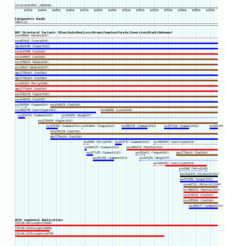The width and height of the screenshot is (225, 246).
Task: Select nsv984275 (Sudmant2013) label
Action: (x=102, y=147)
